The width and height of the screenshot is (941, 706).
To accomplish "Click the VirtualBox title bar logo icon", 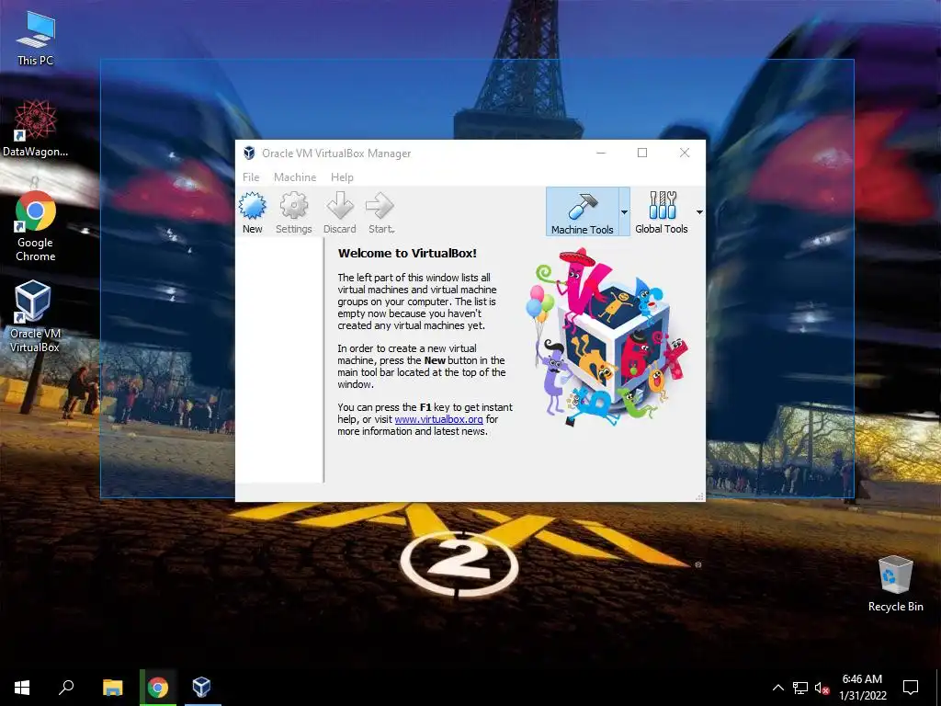I will pos(249,154).
